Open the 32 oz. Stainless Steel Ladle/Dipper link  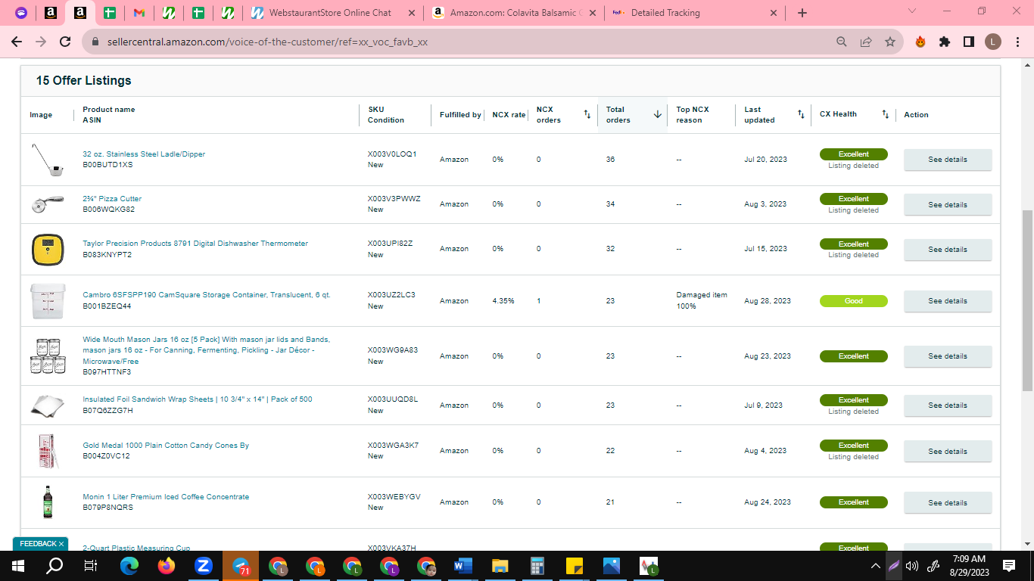click(x=144, y=154)
